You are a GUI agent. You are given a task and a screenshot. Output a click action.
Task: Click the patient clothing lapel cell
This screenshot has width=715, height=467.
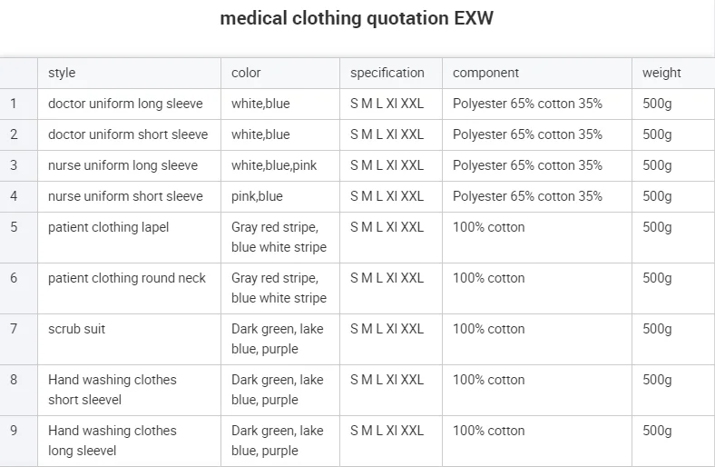[129, 237]
